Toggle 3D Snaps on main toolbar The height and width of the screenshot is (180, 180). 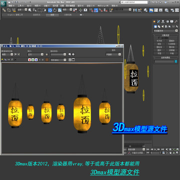91,10
